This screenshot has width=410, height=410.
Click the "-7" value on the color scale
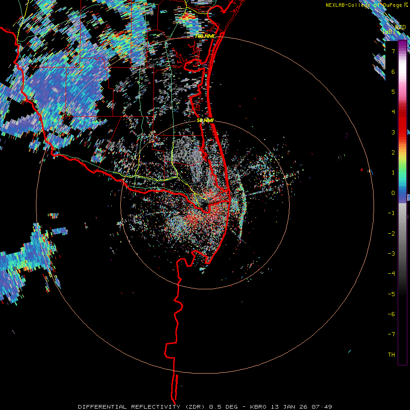[x=391, y=334]
